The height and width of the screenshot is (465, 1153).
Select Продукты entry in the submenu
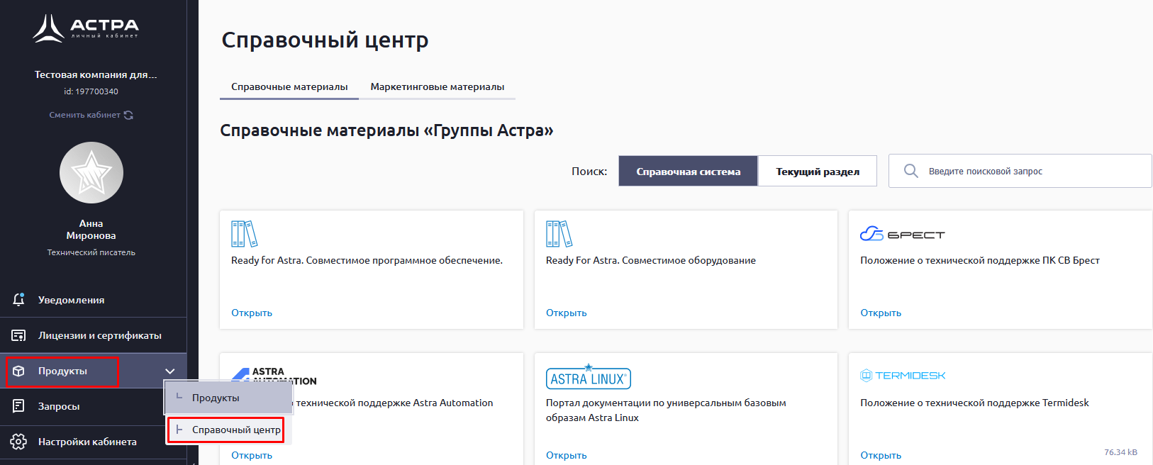coord(216,398)
